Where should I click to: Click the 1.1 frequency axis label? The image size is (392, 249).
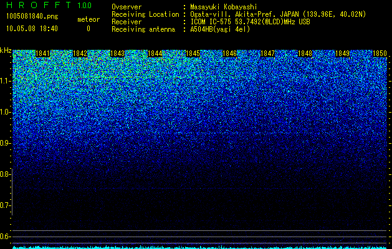pyautogui.click(x=5, y=81)
